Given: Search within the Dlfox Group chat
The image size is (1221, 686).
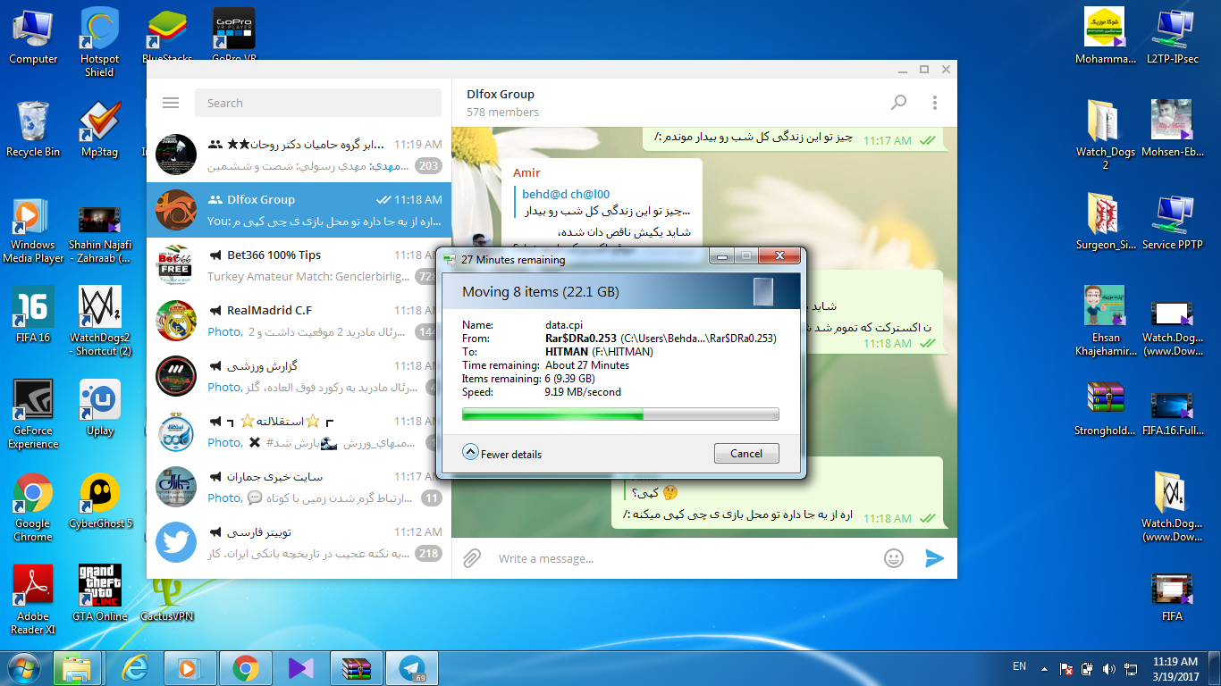Looking at the screenshot, I should (x=899, y=103).
